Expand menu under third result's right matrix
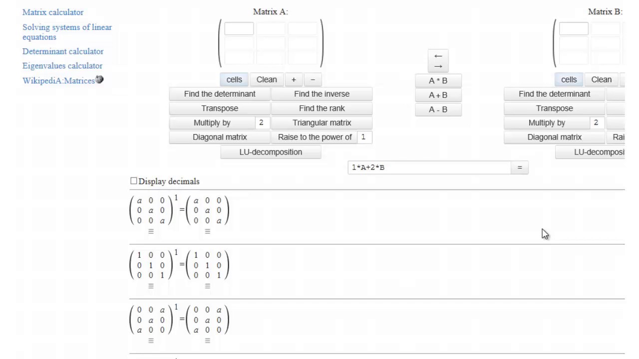Viewport: 639px width, 359px height. tap(207, 341)
